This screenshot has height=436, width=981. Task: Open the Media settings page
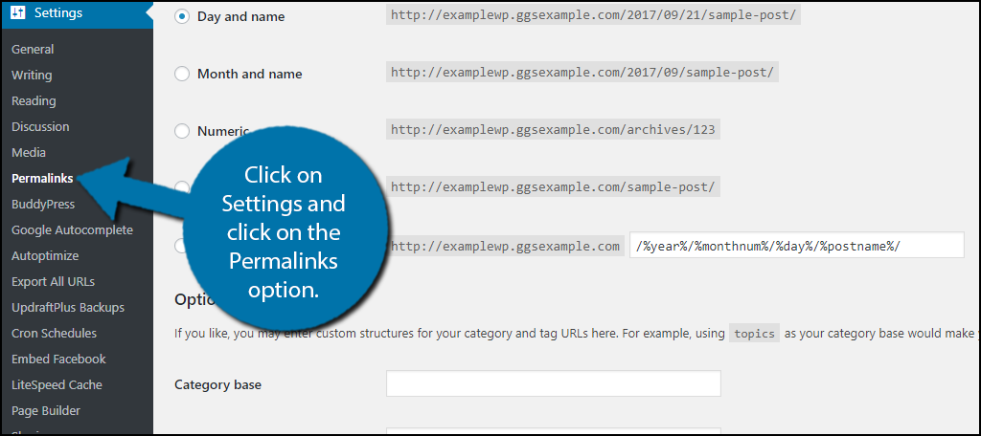pyautogui.click(x=29, y=152)
